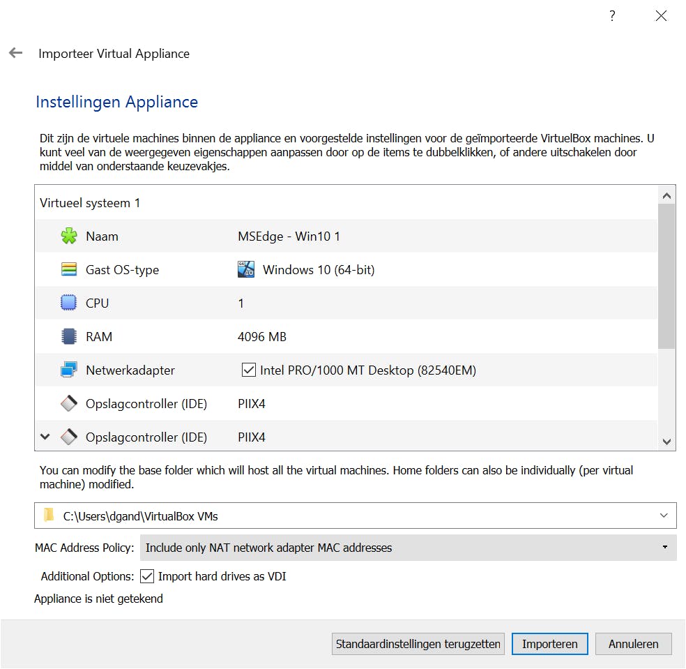
Task: Click the Annuleren button
Action: point(633,644)
